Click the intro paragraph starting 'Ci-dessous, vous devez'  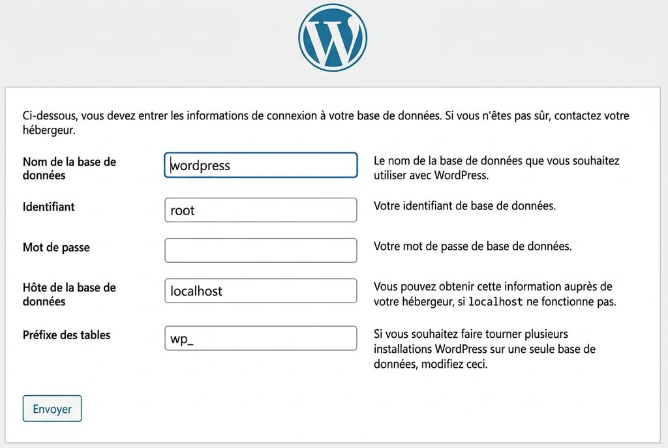click(x=326, y=123)
